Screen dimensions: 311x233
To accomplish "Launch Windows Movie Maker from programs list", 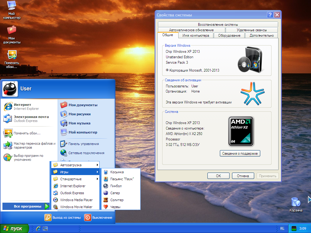I will click(x=75, y=207).
